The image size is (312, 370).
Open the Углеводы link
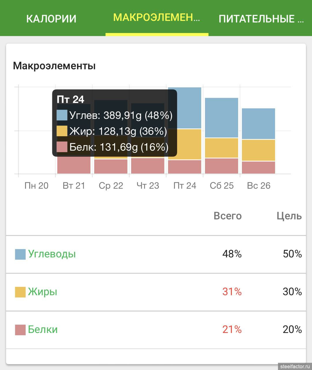(52, 254)
